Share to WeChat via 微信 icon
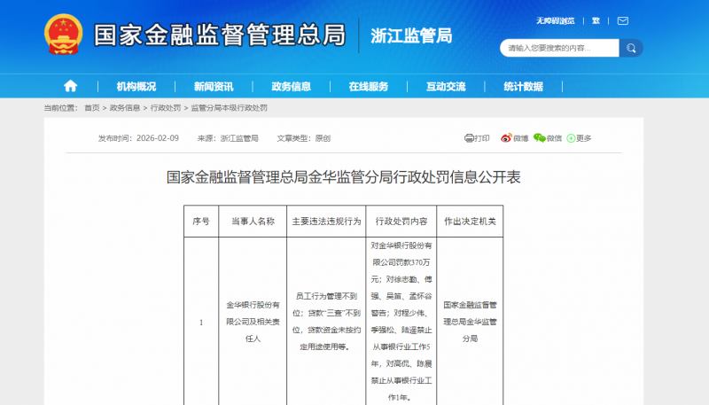 point(548,138)
